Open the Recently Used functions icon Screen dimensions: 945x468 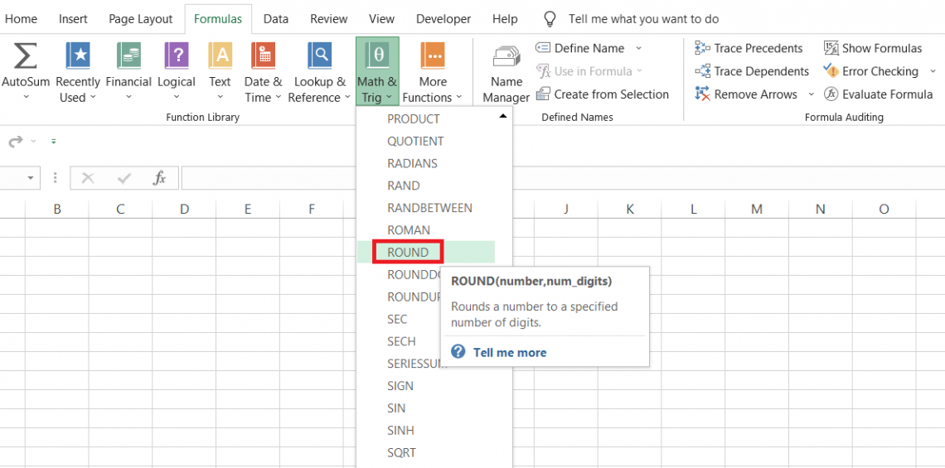[78, 56]
